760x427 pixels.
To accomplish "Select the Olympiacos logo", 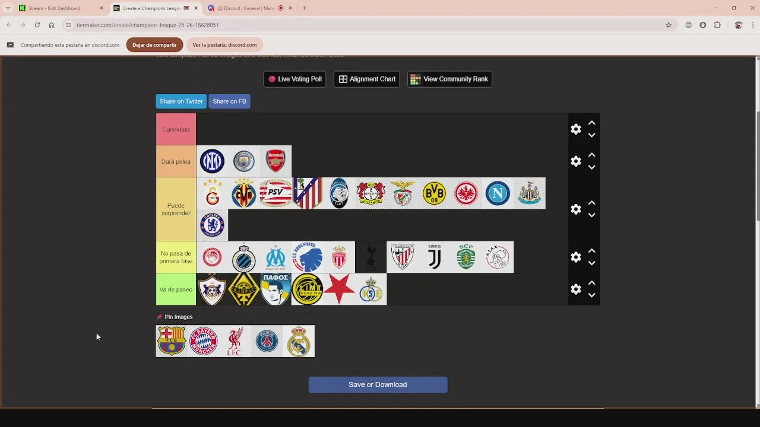I will pyautogui.click(x=212, y=257).
